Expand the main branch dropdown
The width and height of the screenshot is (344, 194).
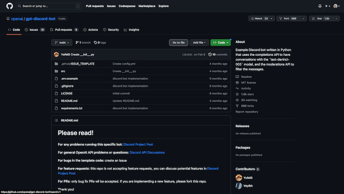pyautogui.click(x=61, y=43)
